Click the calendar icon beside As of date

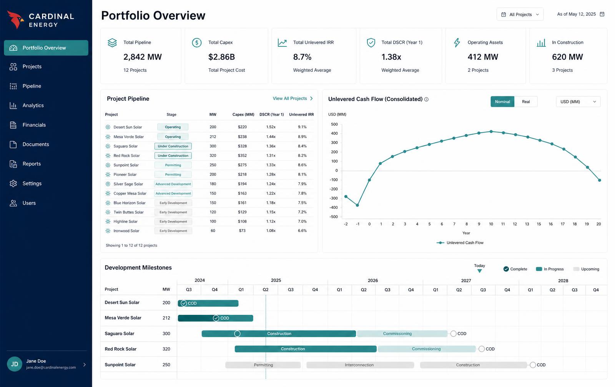602,14
